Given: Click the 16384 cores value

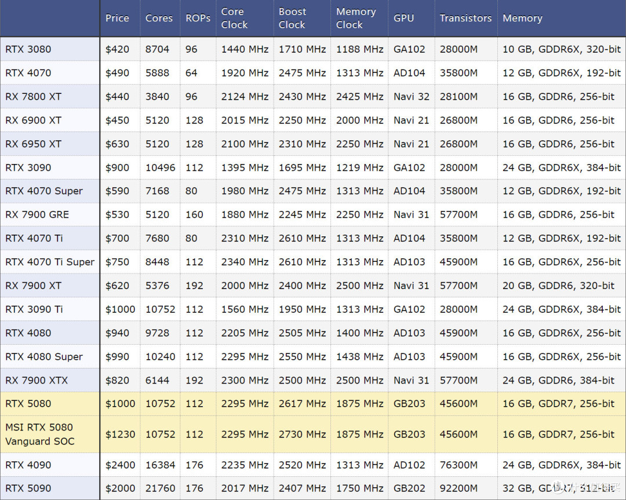Looking at the screenshot, I should pyautogui.click(x=160, y=465).
